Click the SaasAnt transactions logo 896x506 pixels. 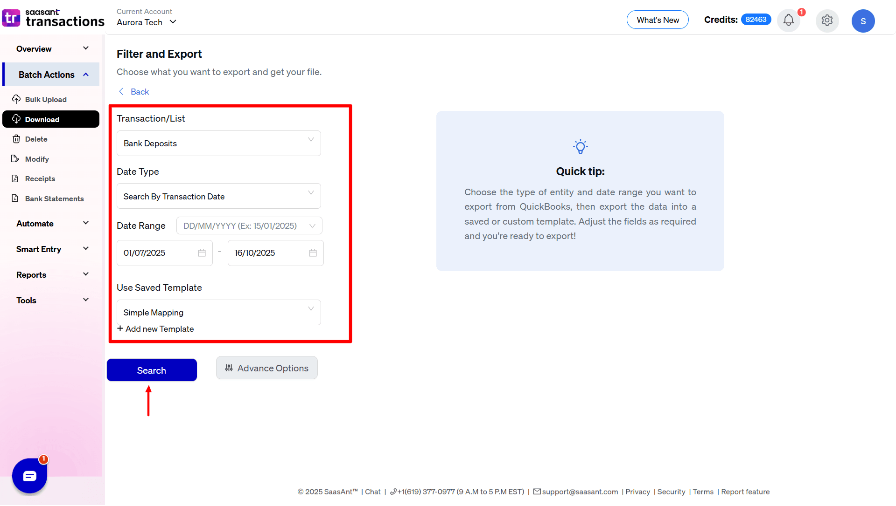click(x=53, y=18)
